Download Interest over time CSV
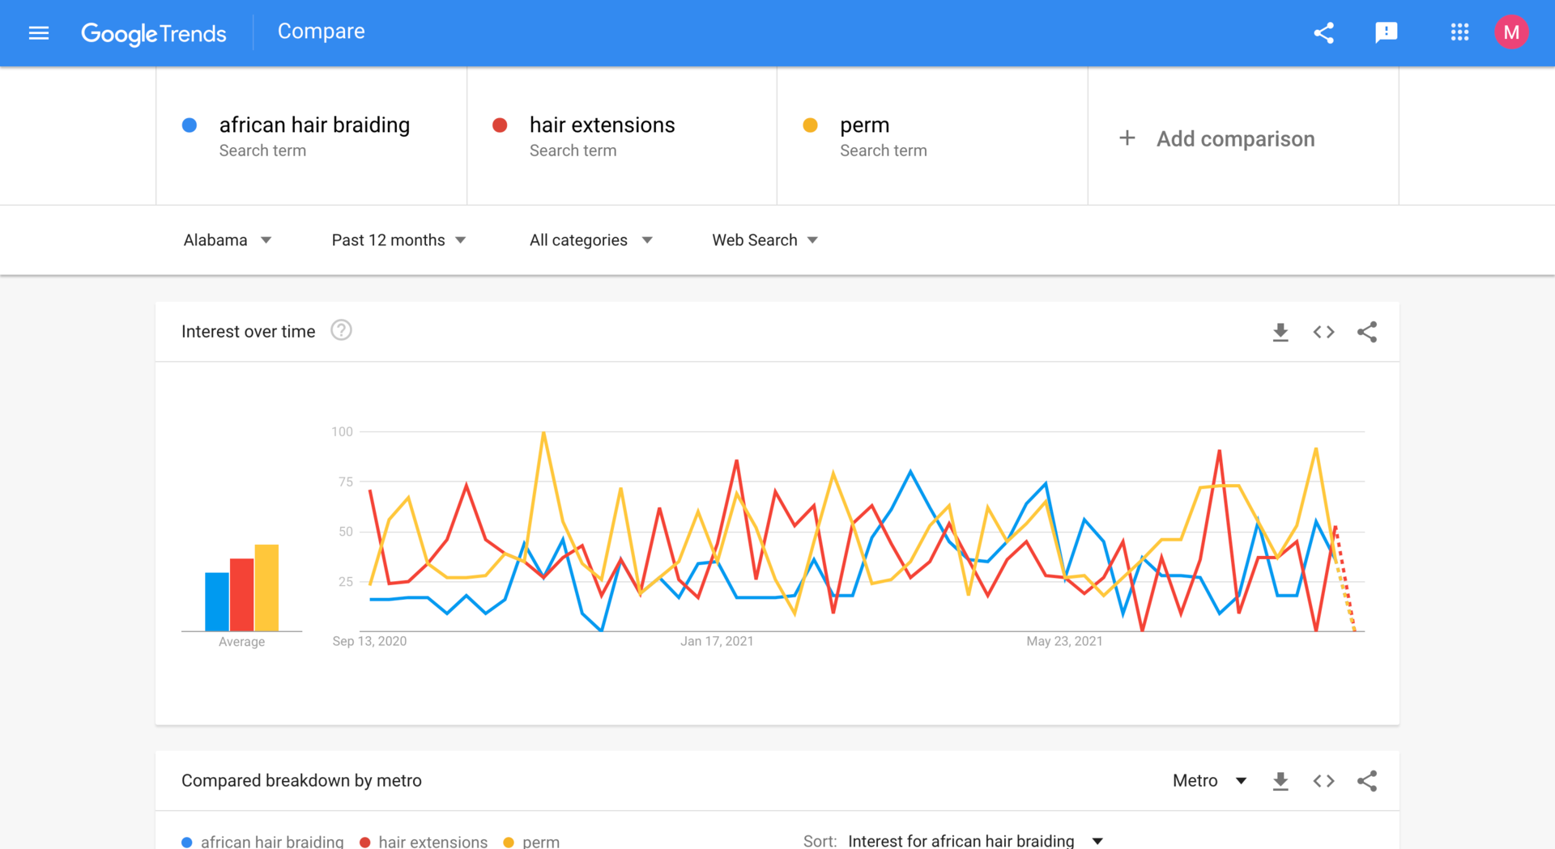The height and width of the screenshot is (849, 1555). (x=1280, y=332)
